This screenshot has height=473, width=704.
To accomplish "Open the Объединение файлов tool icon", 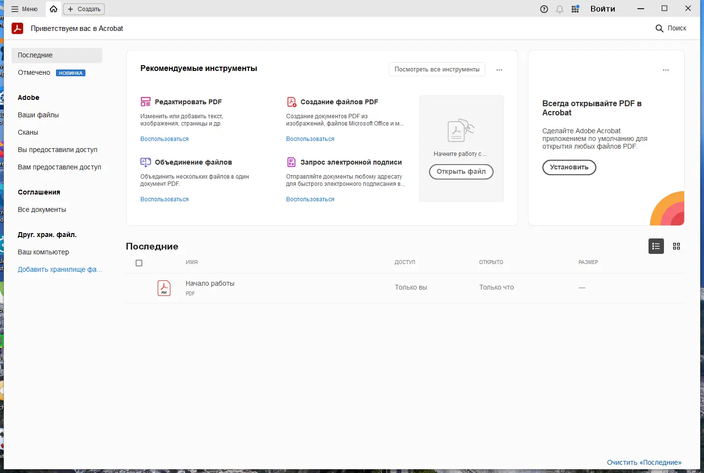I will (x=146, y=162).
